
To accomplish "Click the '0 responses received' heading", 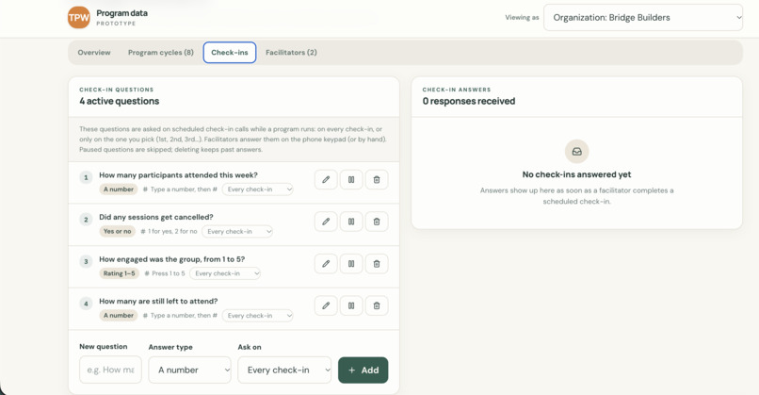I will [469, 101].
